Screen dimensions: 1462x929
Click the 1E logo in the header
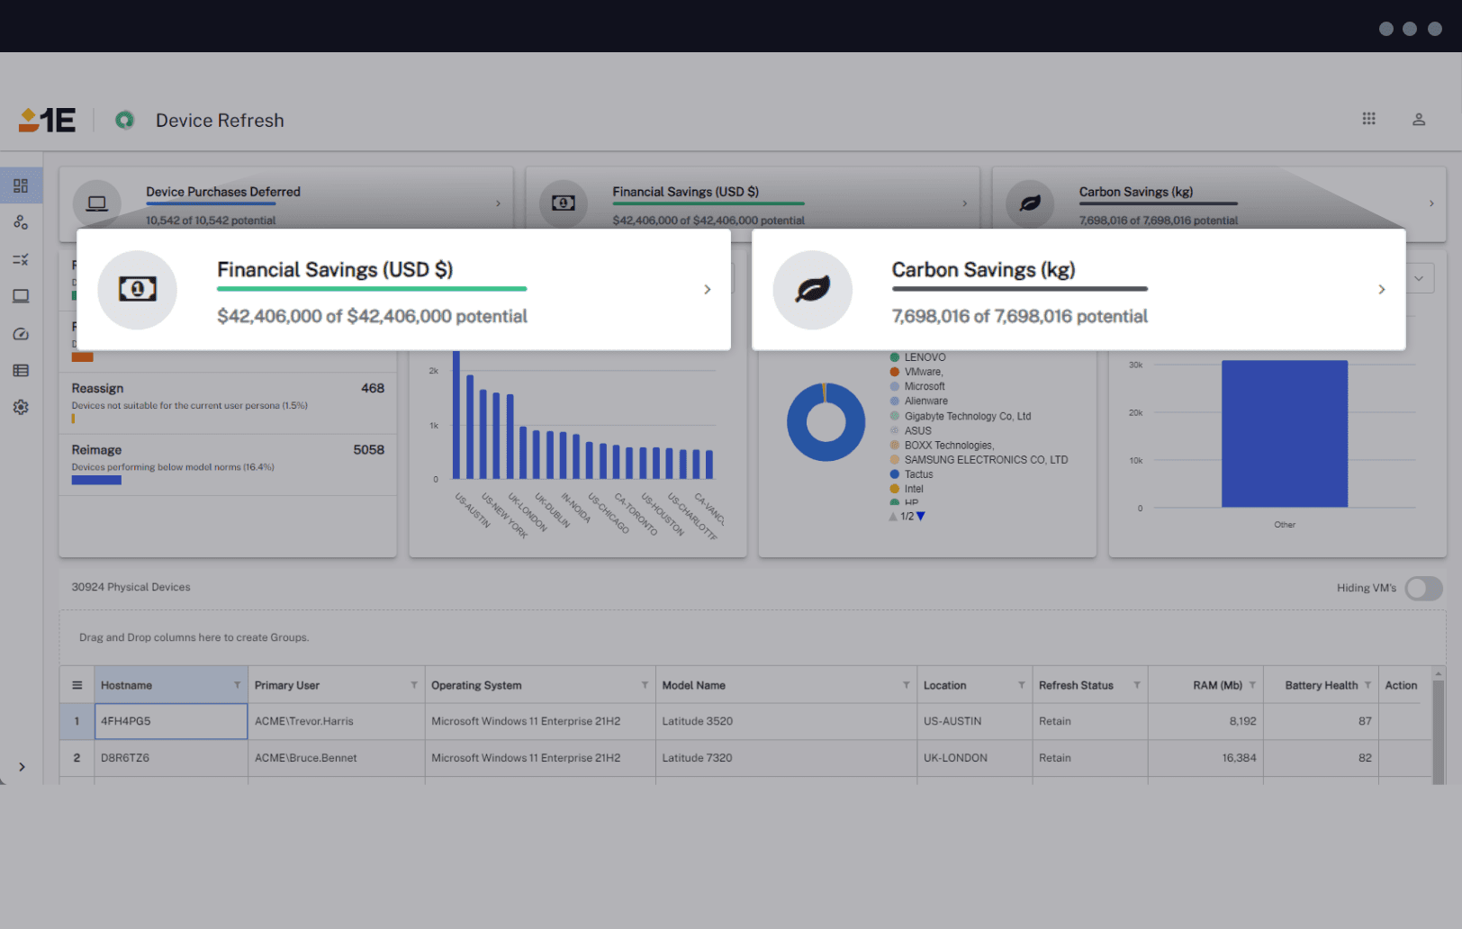[x=47, y=119]
